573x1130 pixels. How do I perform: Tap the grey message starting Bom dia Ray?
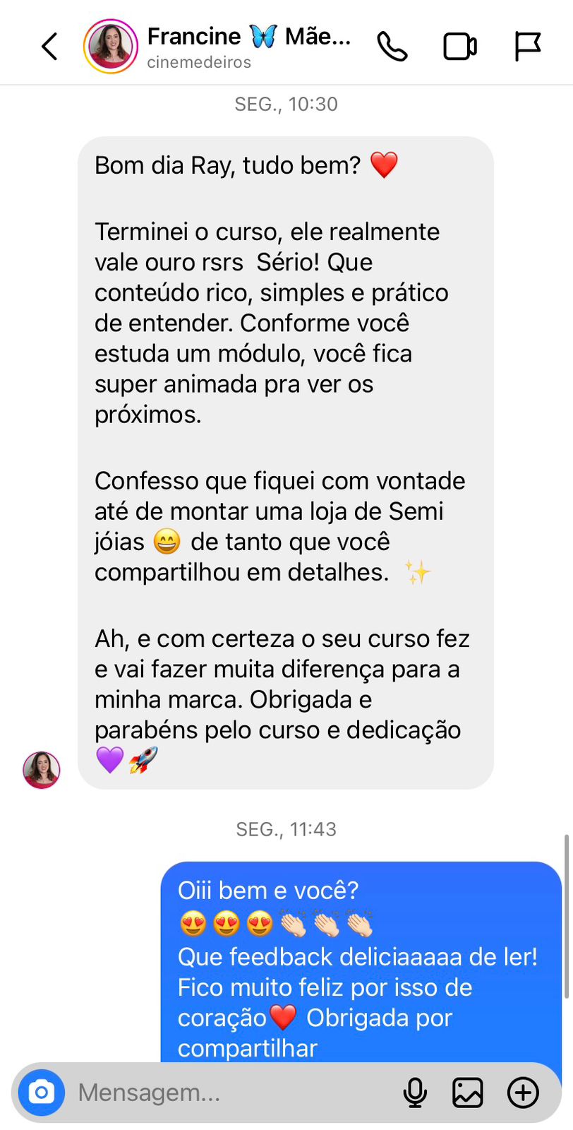click(x=286, y=463)
